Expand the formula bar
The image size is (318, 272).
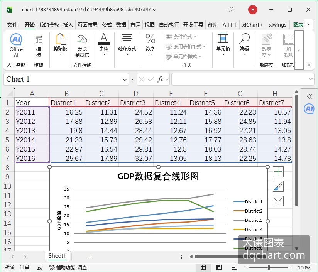pyautogui.click(x=311, y=79)
